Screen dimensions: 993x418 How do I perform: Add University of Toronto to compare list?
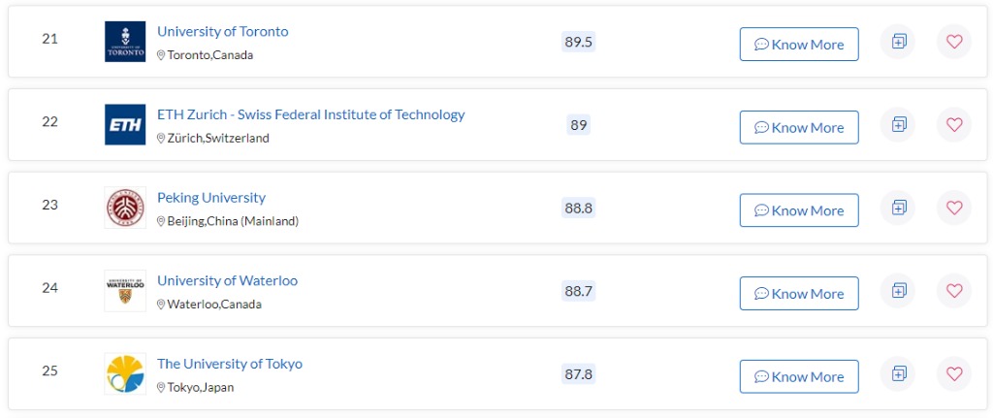(898, 42)
